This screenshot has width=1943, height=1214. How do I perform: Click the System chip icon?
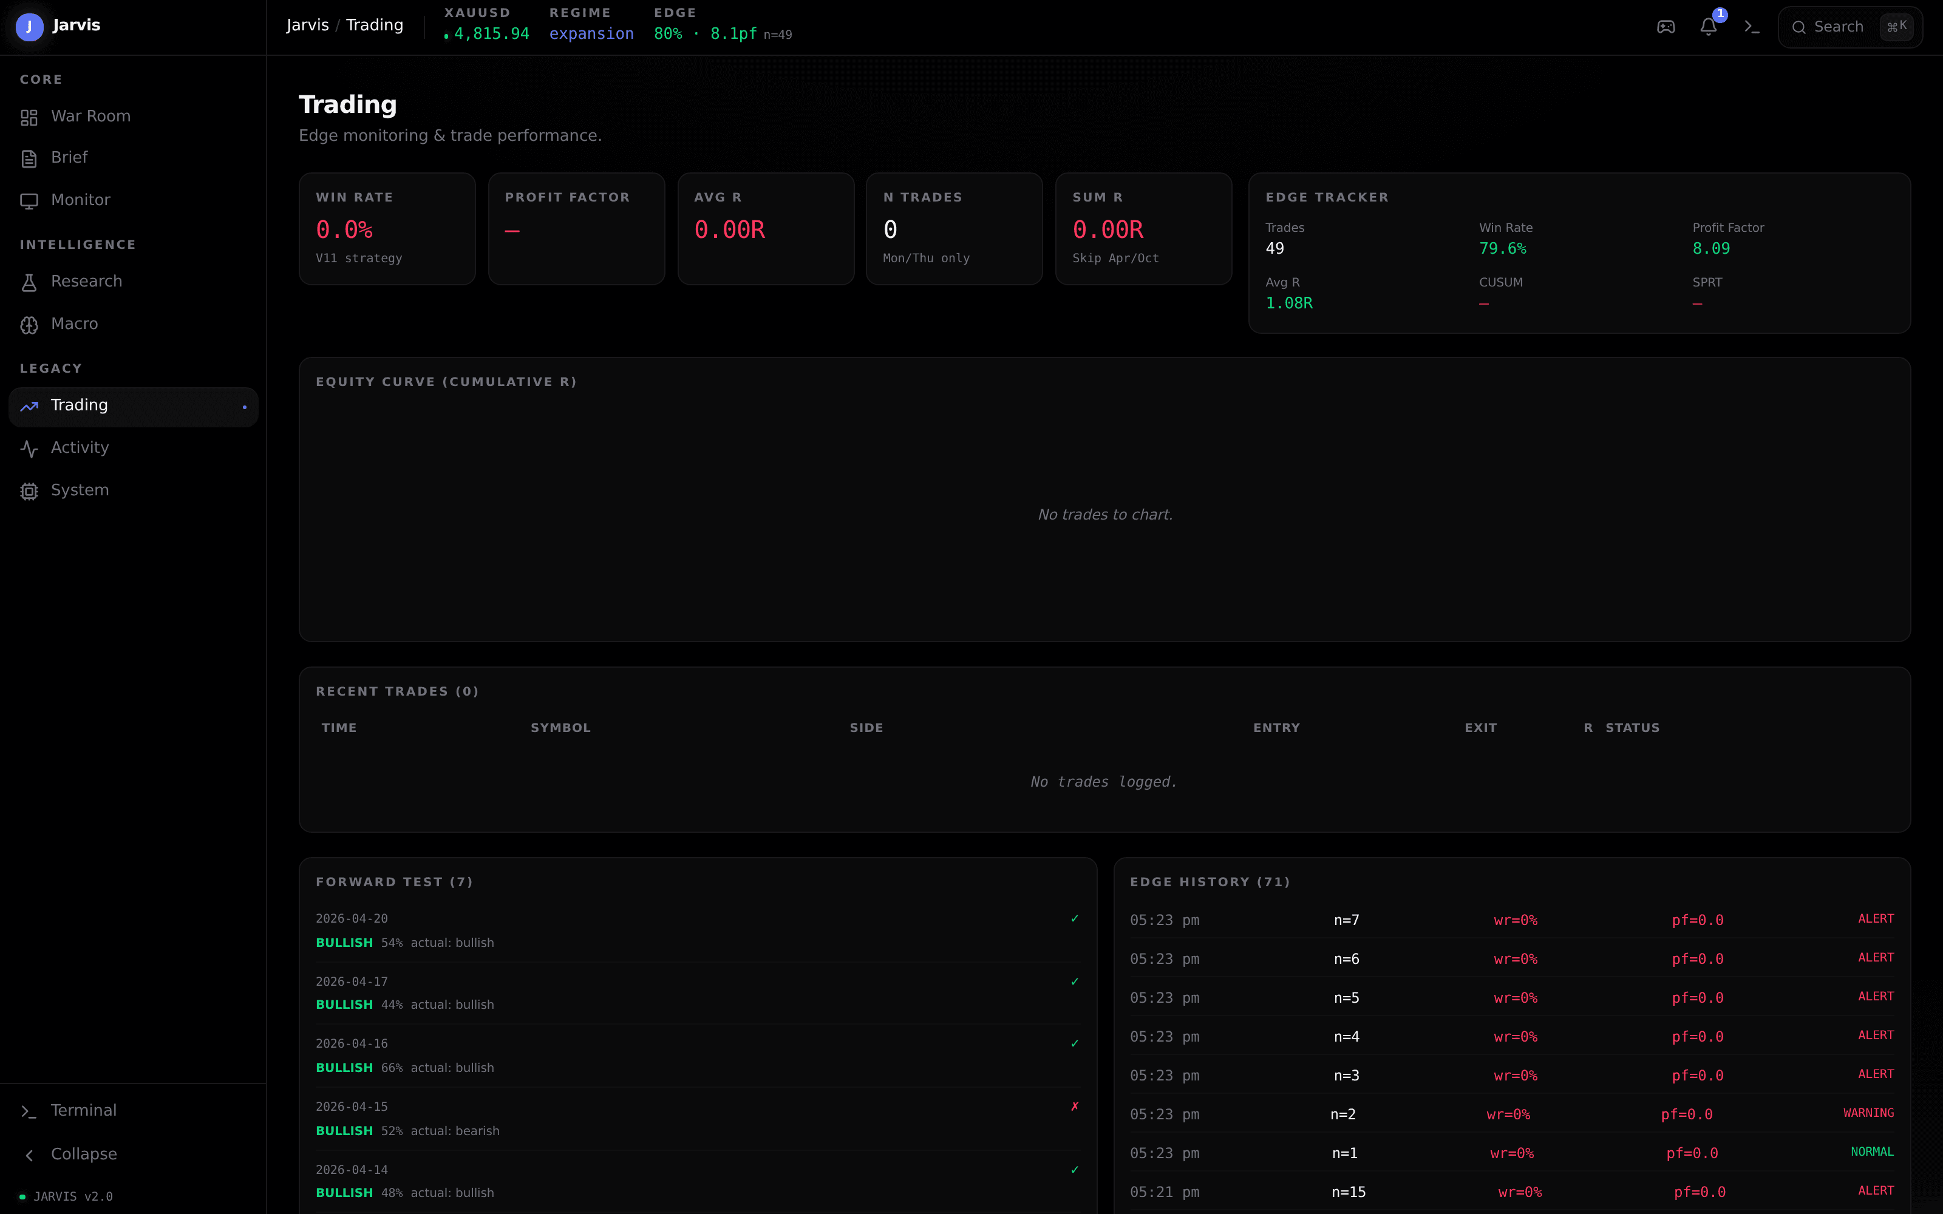pyautogui.click(x=29, y=492)
